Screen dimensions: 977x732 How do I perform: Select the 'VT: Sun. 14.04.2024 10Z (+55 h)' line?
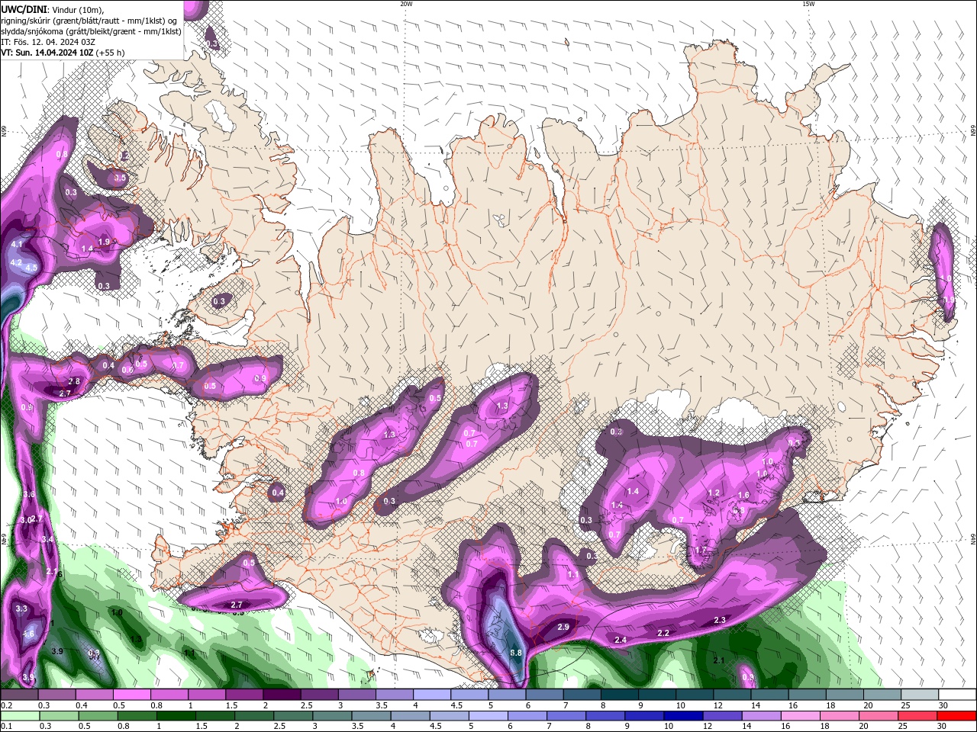pyautogui.click(x=63, y=53)
